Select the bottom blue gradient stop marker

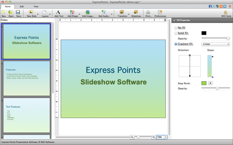point(213,77)
